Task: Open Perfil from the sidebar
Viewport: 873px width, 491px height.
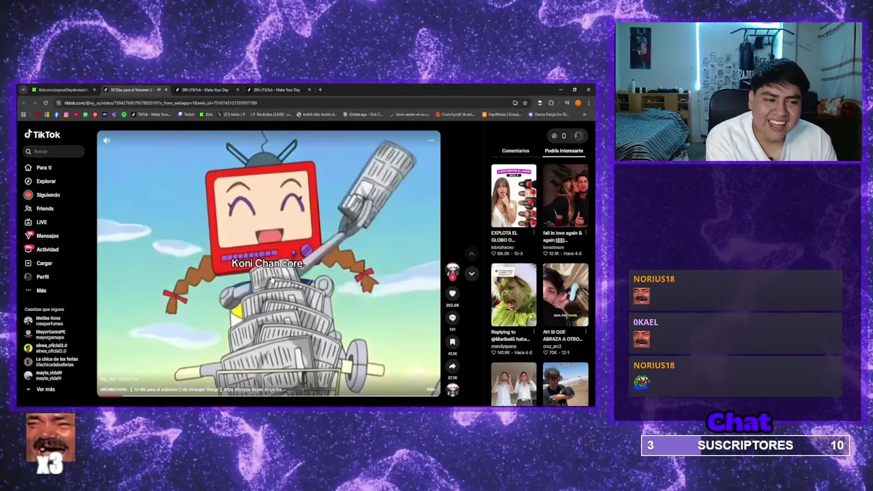Action: point(37,277)
